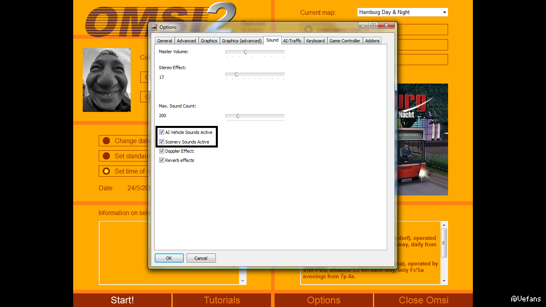The height and width of the screenshot is (307, 546).
Task: Choose the Set standard radio option
Action: (x=106, y=156)
